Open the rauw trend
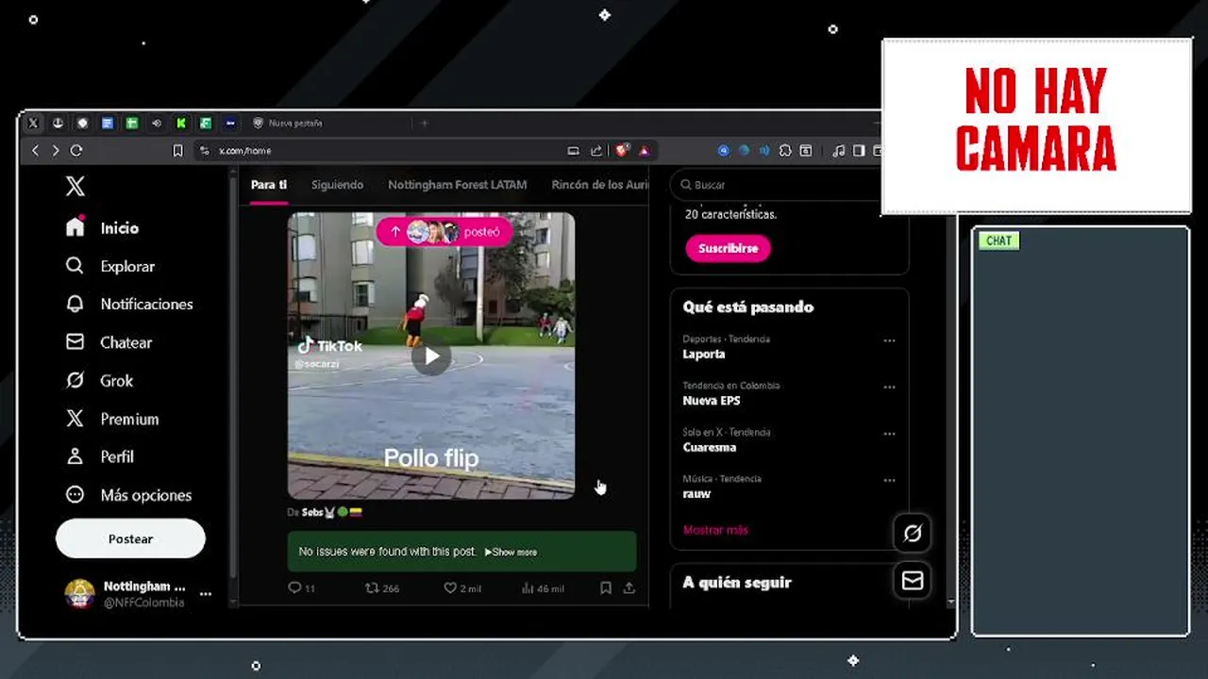This screenshot has width=1208, height=679. [696, 493]
